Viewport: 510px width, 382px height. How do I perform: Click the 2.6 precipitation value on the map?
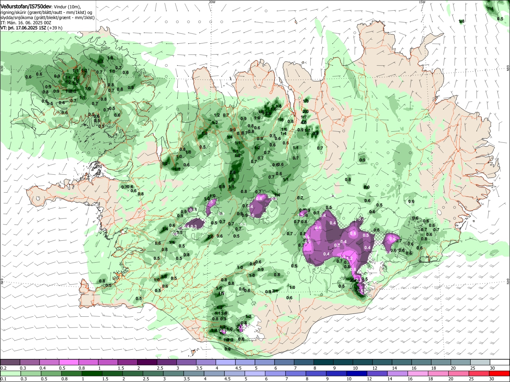[233, 172]
